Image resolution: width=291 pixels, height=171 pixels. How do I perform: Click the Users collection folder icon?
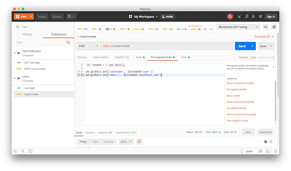click(x=19, y=78)
